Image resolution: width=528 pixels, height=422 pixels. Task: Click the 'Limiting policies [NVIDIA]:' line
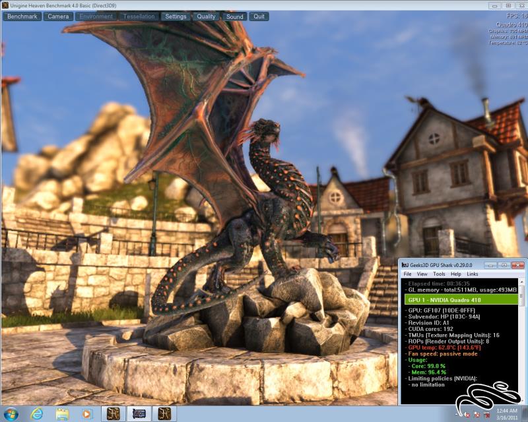(441, 378)
